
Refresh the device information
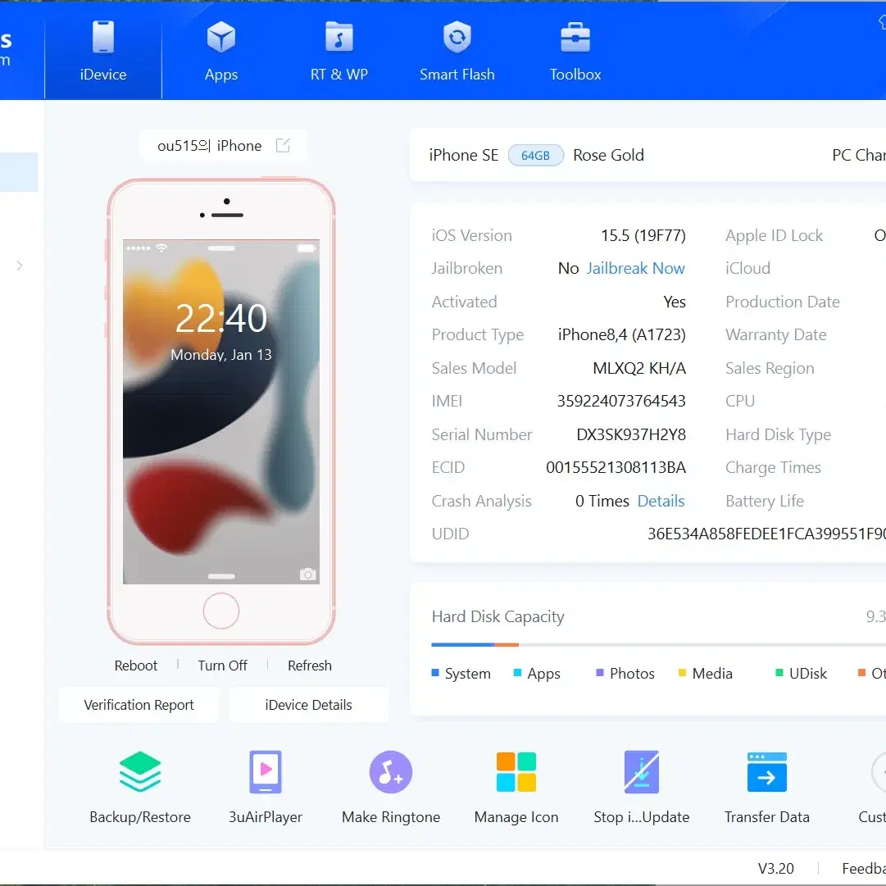[x=310, y=666]
